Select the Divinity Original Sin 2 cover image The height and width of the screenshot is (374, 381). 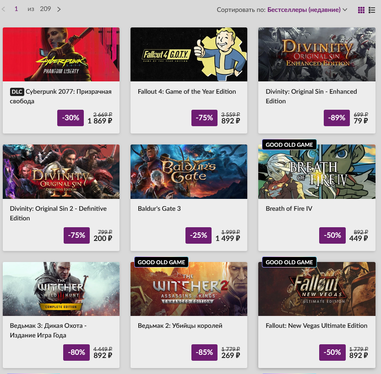61,171
